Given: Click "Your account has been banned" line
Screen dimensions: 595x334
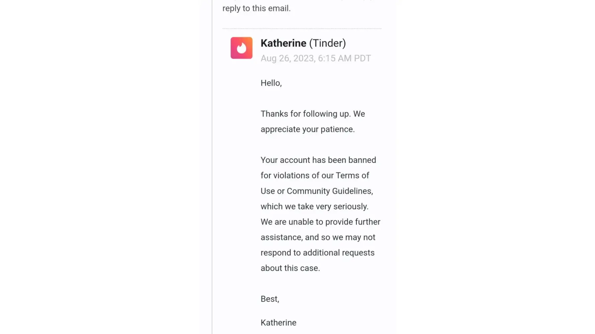Looking at the screenshot, I should [318, 160].
